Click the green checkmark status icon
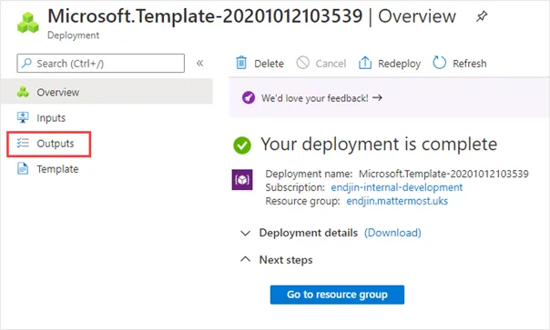The height and width of the screenshot is (330, 550). point(242,145)
